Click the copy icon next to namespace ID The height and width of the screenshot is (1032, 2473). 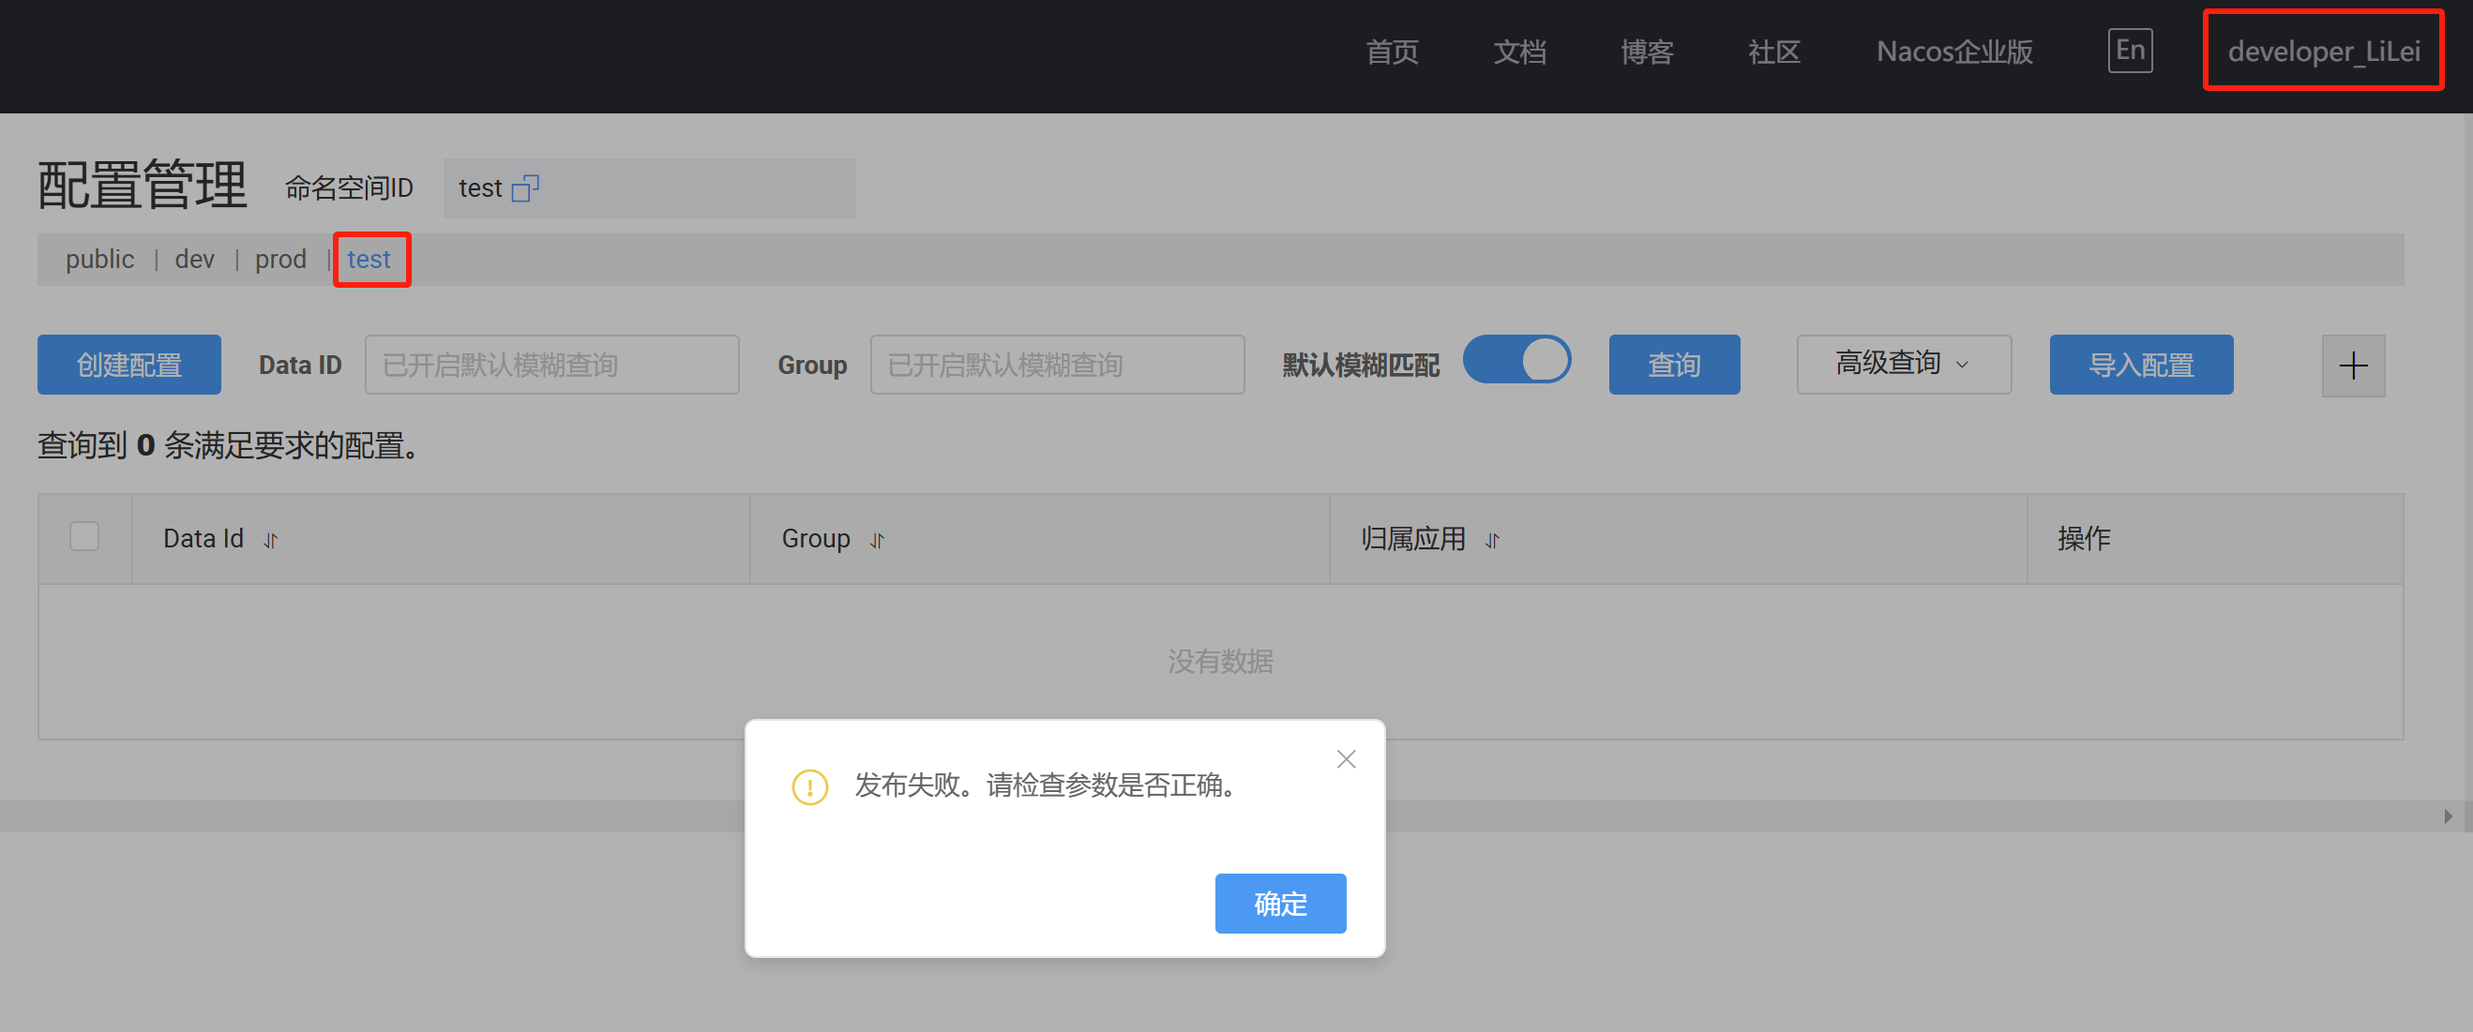525,188
